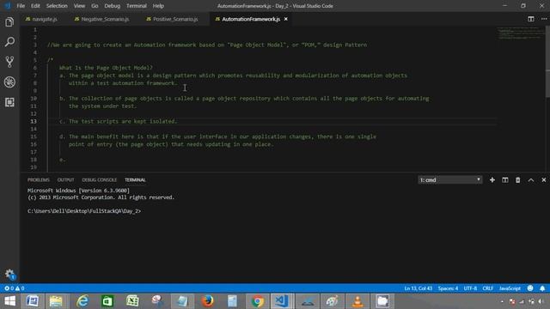Image resolution: width=550 pixels, height=309 pixels.
Task: Click the editor minimap preview
Action: (521, 33)
